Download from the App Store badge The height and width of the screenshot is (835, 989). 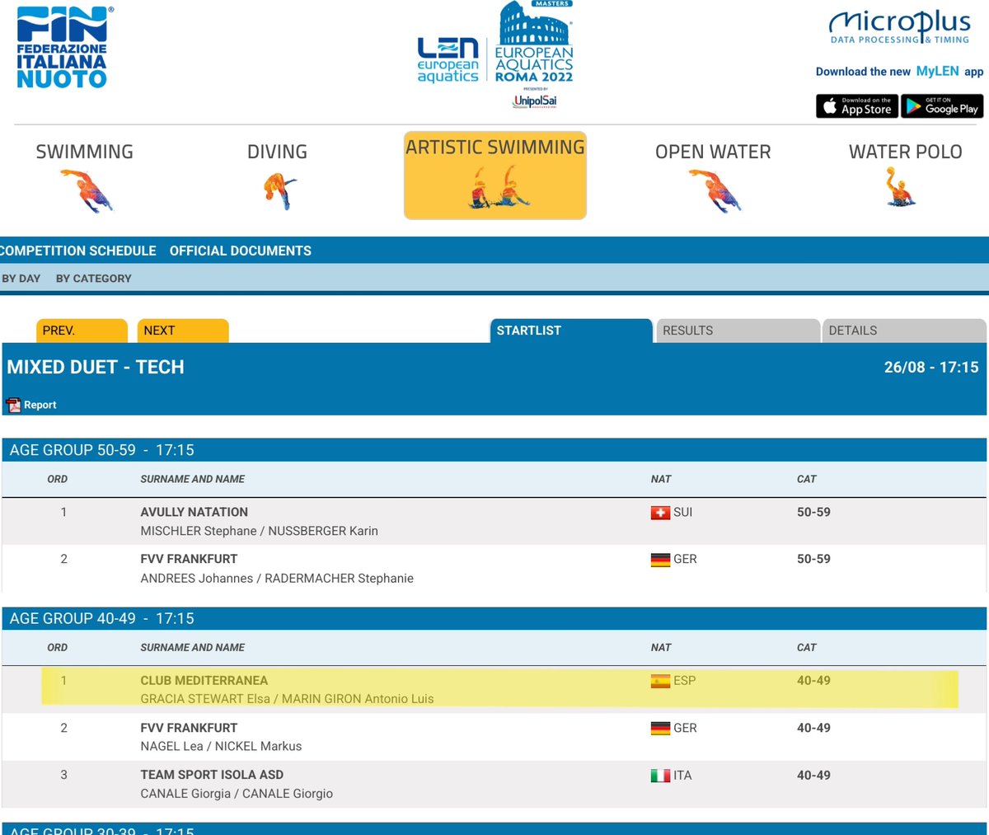click(x=856, y=106)
